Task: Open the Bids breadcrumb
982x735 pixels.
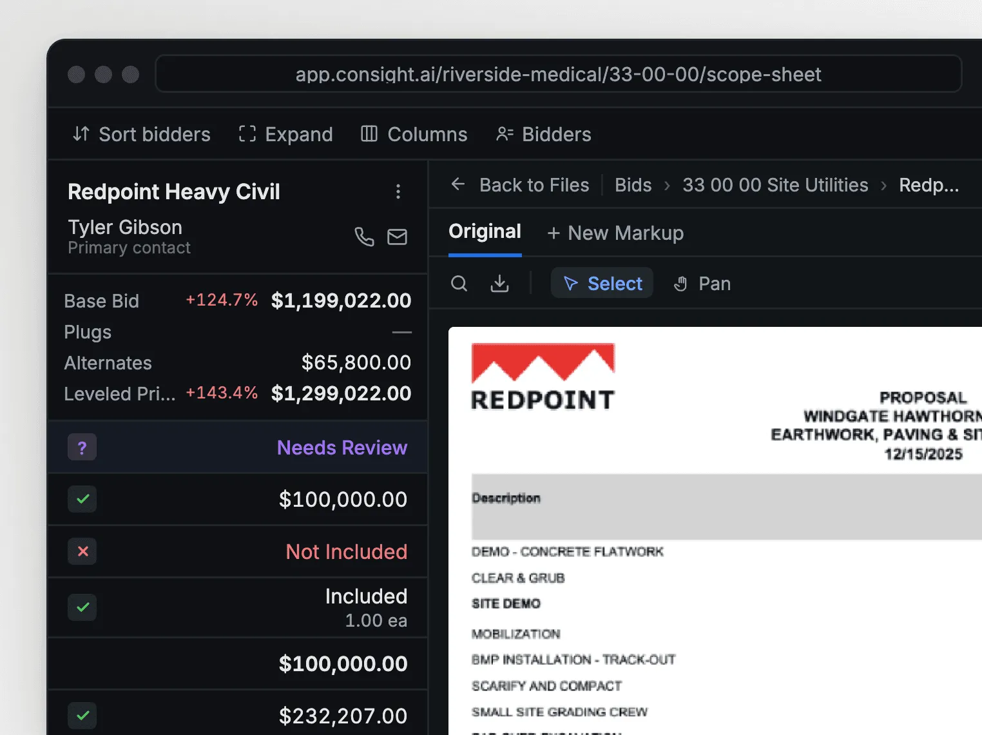Action: [633, 185]
